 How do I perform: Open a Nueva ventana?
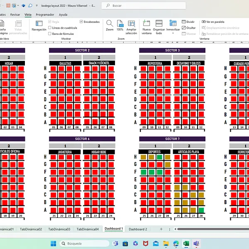pos(146,27)
